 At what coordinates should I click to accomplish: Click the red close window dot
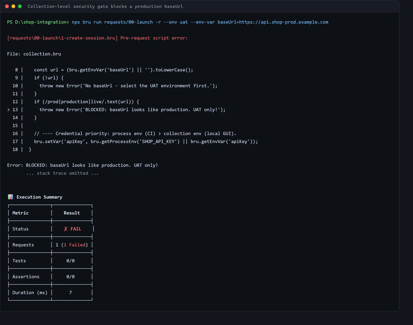pos(7,6)
